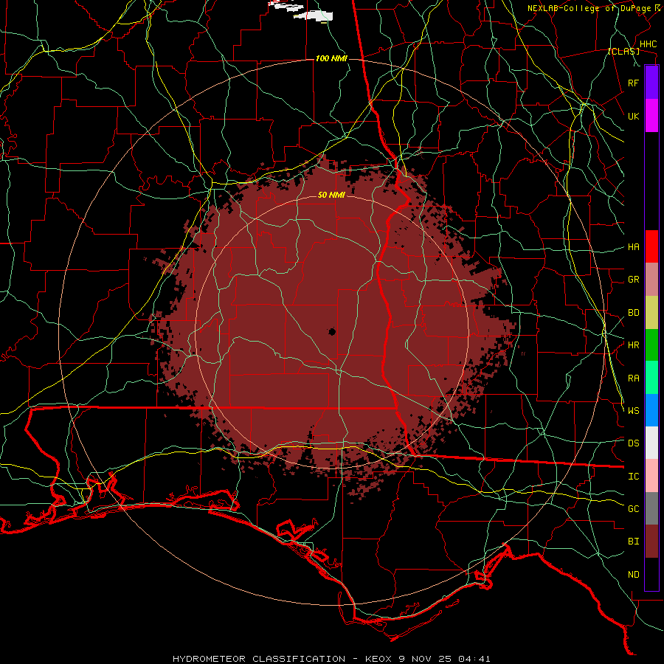Click the "BD" legend label

633,313
